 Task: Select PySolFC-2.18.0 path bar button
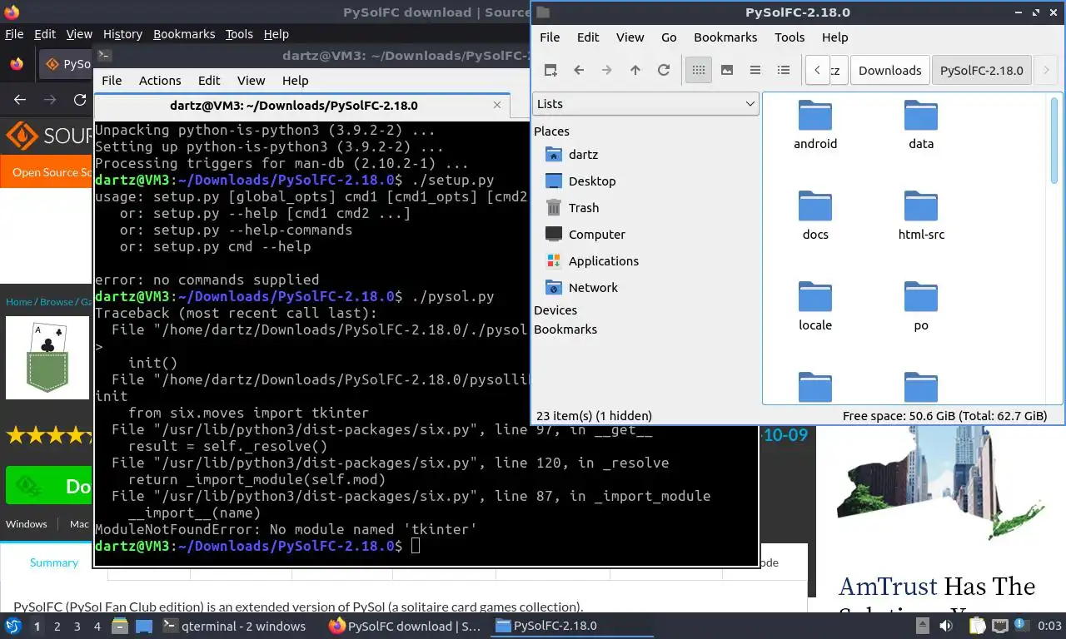click(981, 70)
